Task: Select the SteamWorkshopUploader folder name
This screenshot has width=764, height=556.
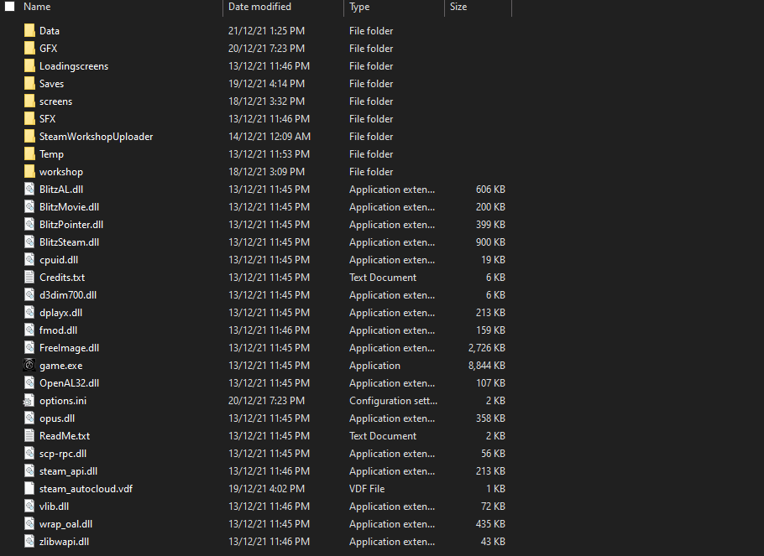Action: [96, 137]
